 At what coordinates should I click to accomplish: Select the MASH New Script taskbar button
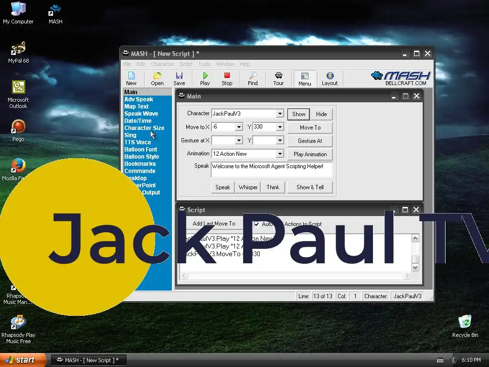pyautogui.click(x=88, y=360)
